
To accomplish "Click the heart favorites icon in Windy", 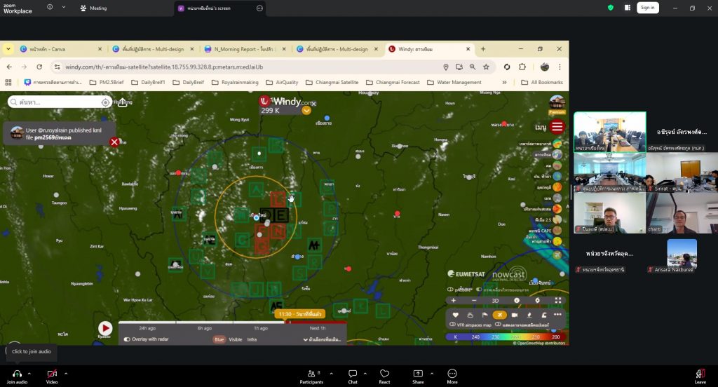I will [455, 315].
